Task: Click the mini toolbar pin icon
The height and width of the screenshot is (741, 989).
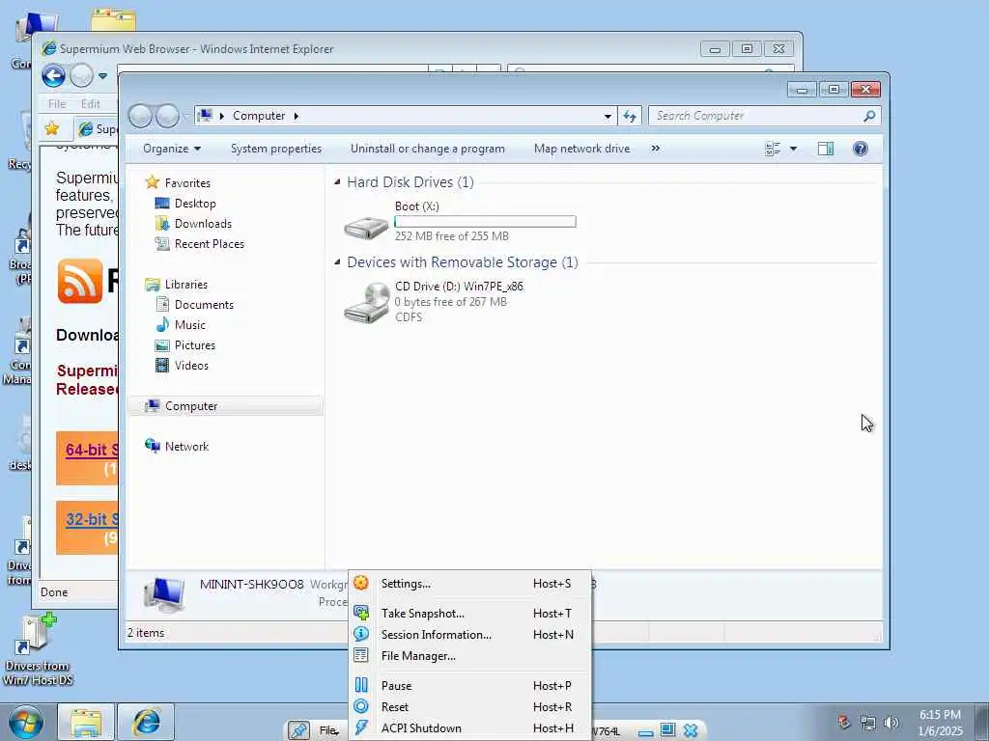Action: 299,730
